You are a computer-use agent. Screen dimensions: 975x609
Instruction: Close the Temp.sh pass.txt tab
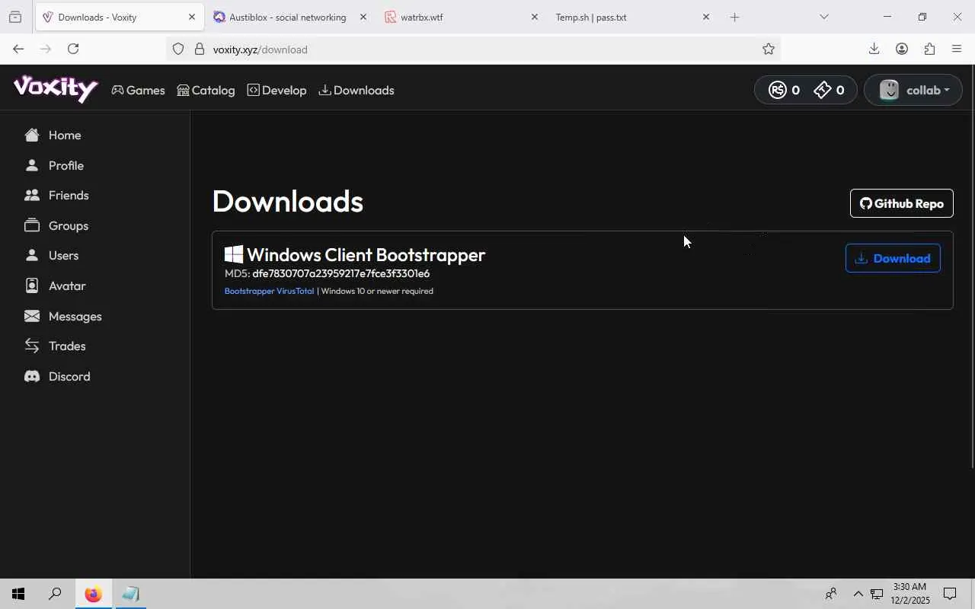tap(706, 17)
